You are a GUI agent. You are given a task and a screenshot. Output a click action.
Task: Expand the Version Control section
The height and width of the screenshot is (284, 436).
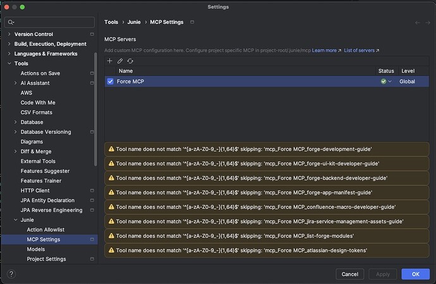click(x=9, y=34)
